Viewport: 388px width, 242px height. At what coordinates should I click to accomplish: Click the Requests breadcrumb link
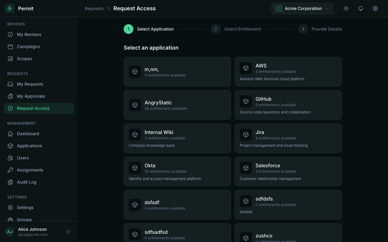94,8
